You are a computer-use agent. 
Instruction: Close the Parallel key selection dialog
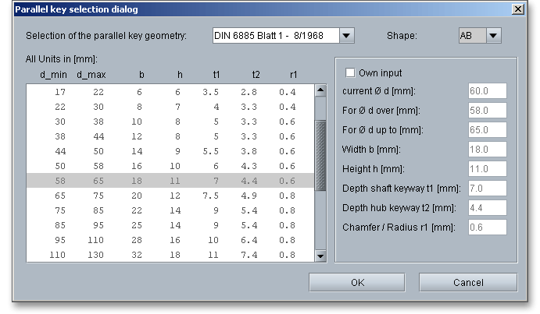point(517,9)
